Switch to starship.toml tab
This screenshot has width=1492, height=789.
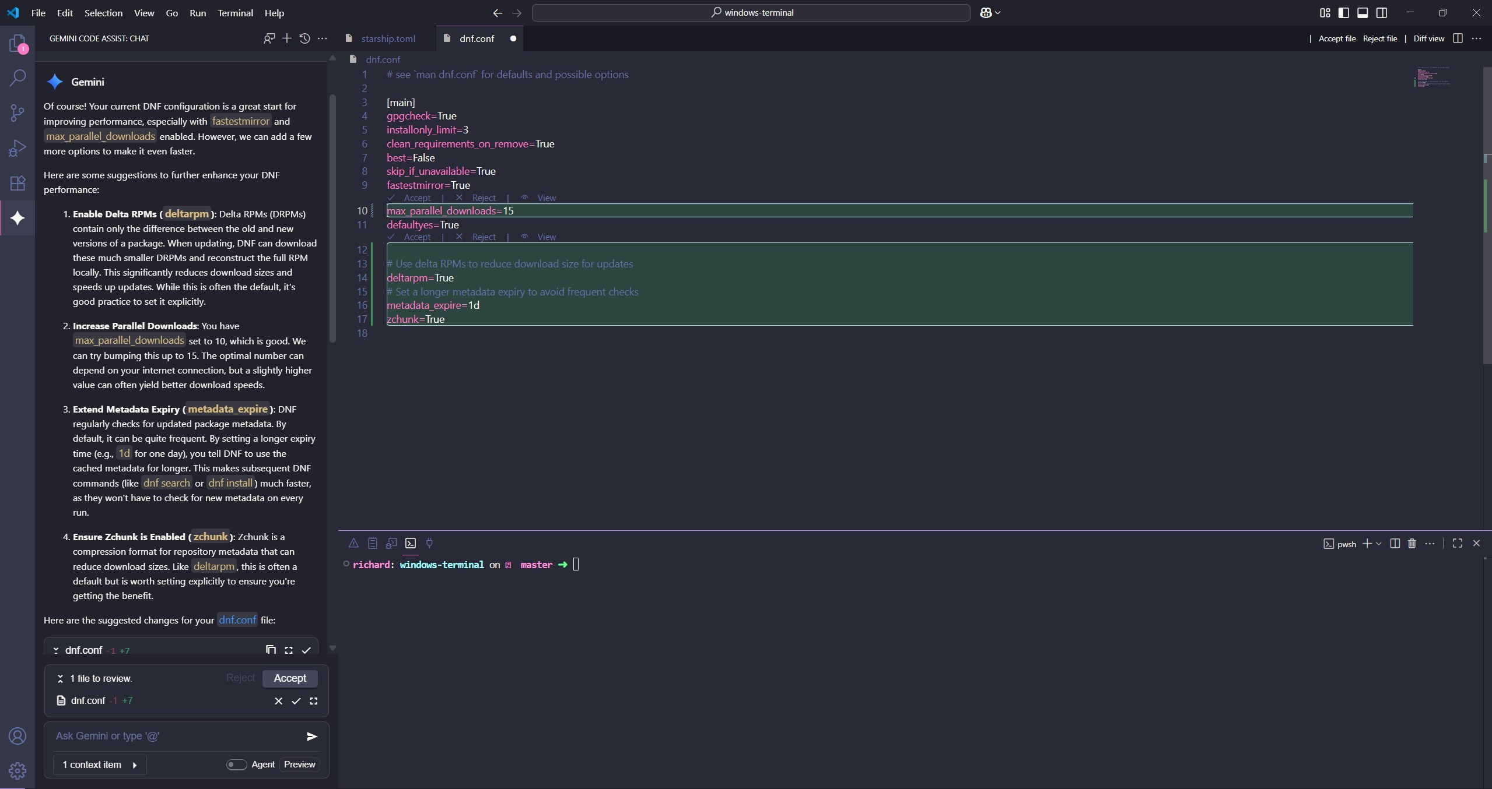tap(388, 38)
